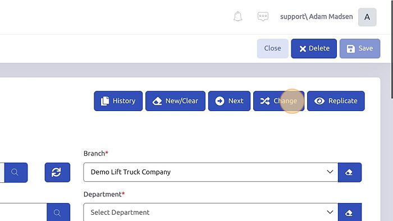This screenshot has height=221, width=393.
Task: Click the Change button
Action: click(x=278, y=101)
